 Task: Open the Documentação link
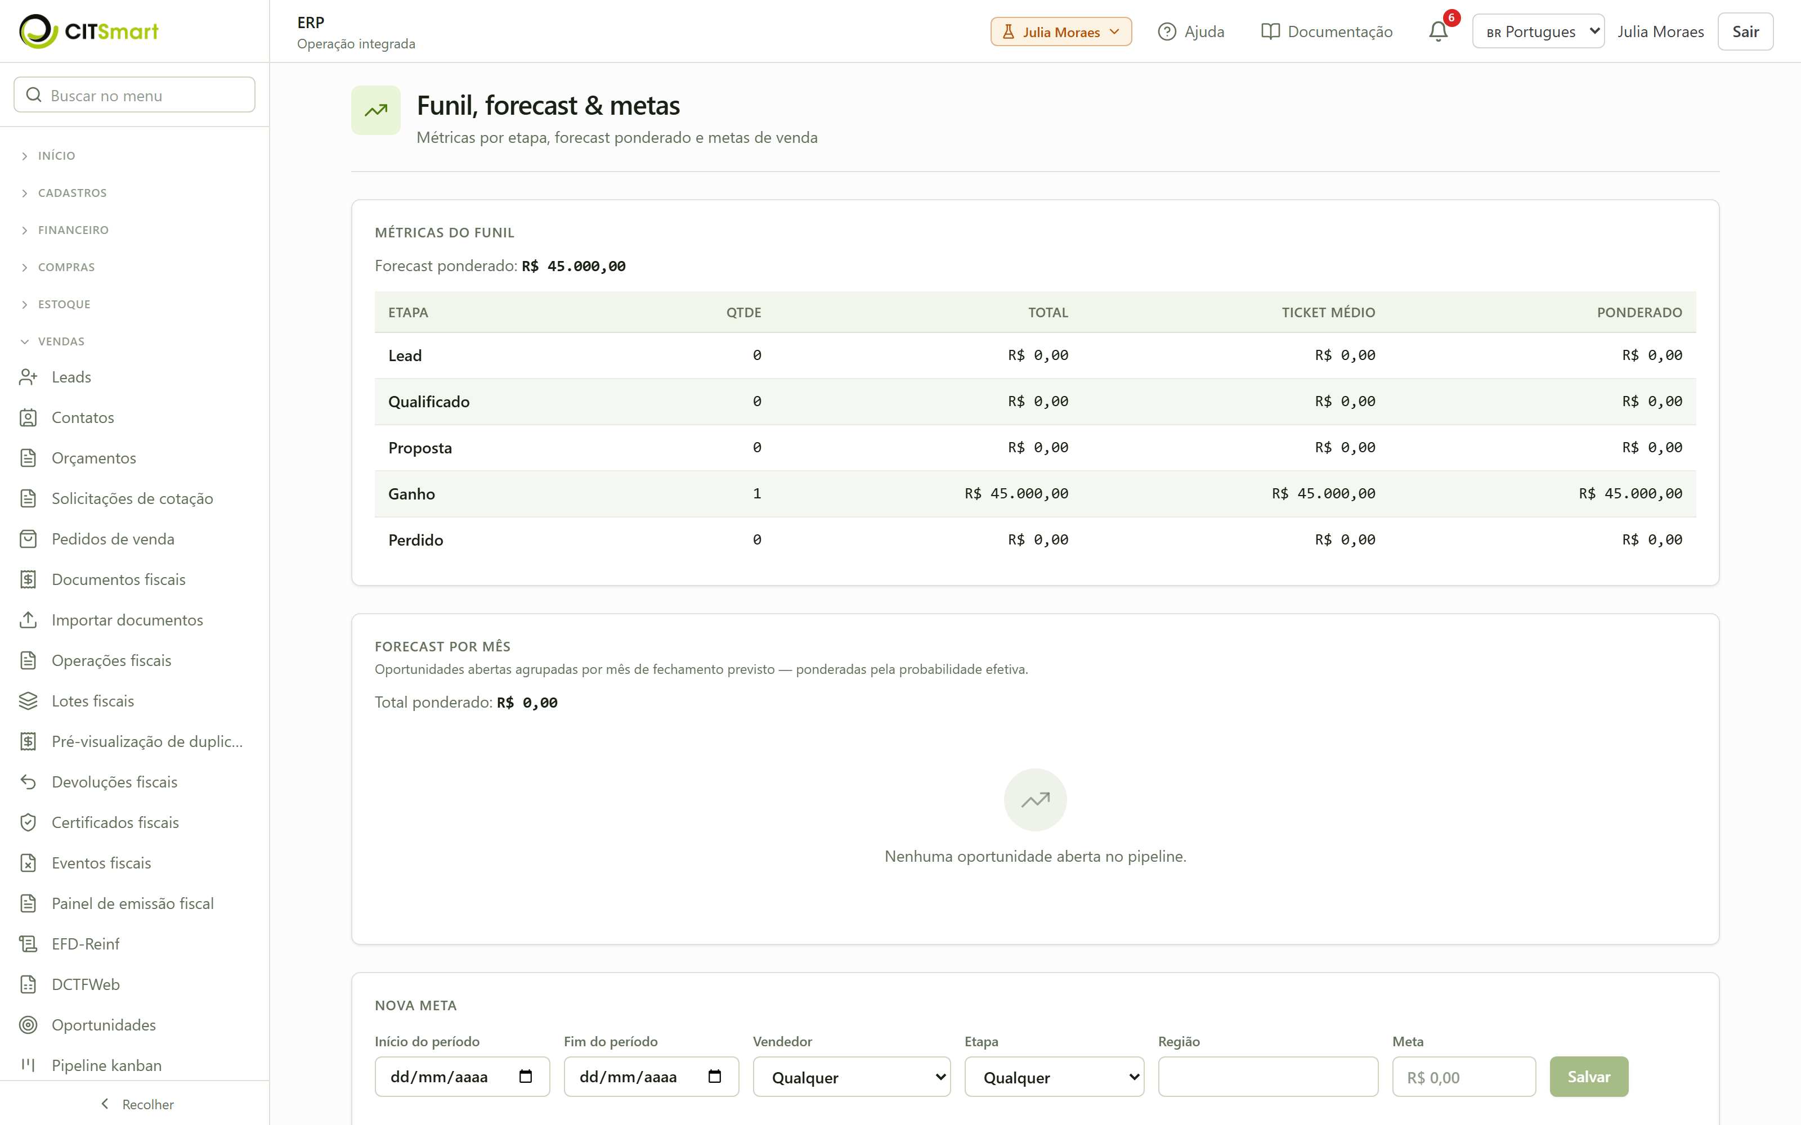1327,31
